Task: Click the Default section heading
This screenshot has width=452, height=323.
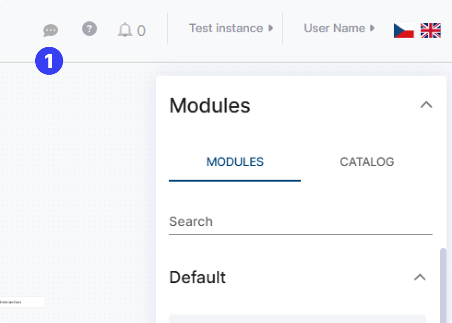Action: coord(198,277)
